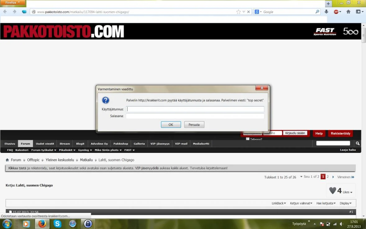Bookmark page with the star icon
The height and width of the screenshot is (229, 366).
[238, 12]
